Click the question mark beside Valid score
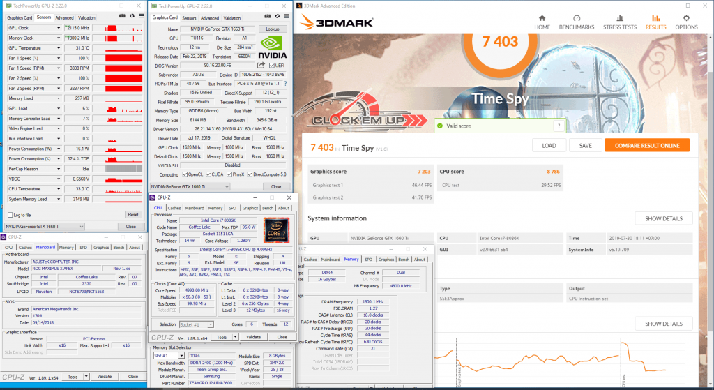This screenshot has width=714, height=390. [x=558, y=126]
